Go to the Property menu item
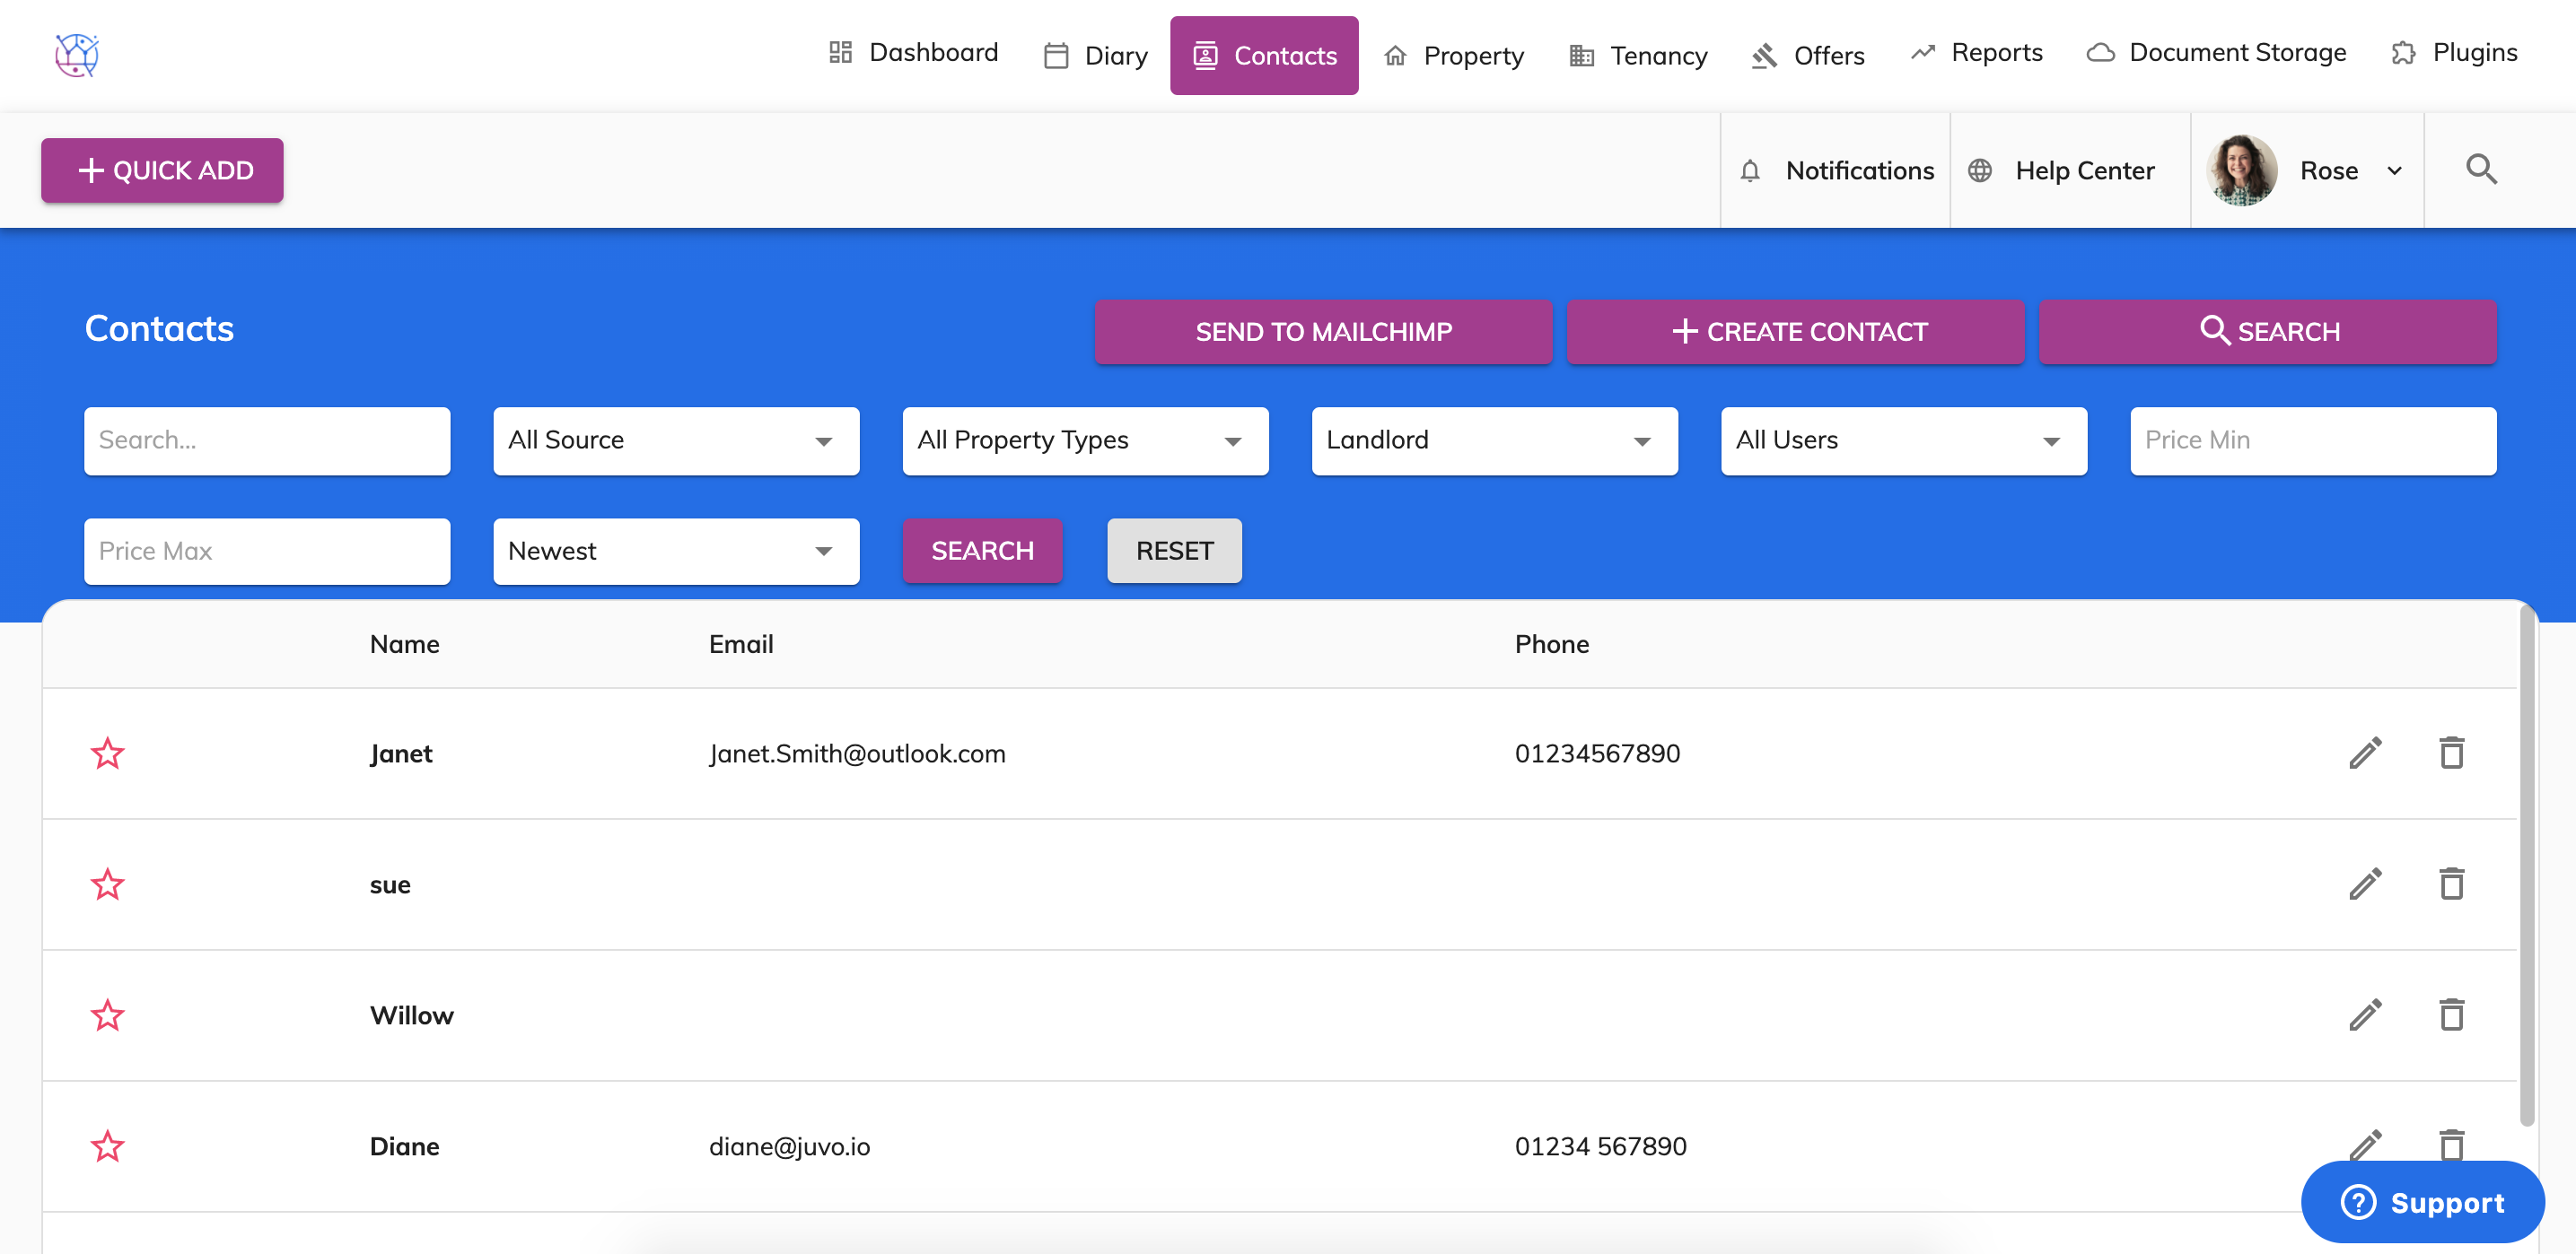Image resolution: width=2576 pixels, height=1254 pixels. (x=1454, y=56)
